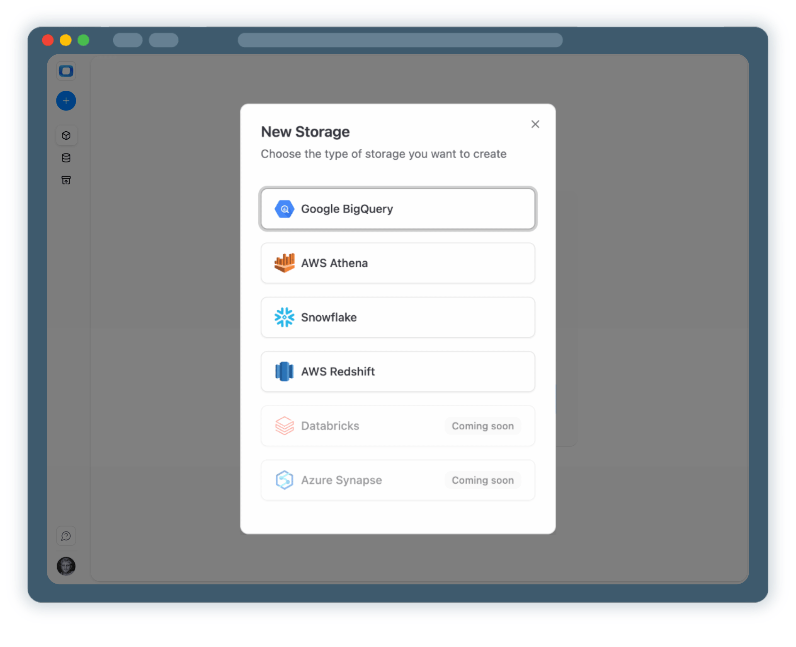
Task: Select AWS Redshift storage
Action: point(397,372)
